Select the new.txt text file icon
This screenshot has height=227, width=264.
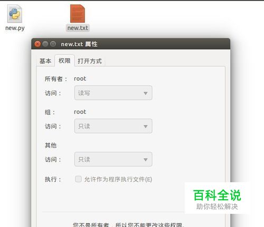pos(78,14)
